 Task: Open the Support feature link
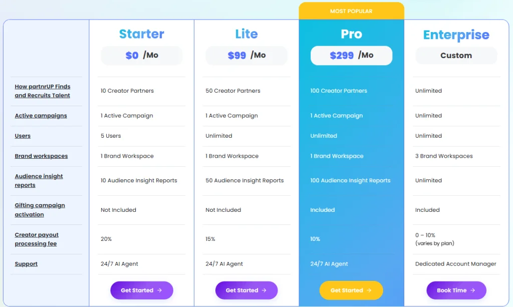click(26, 264)
